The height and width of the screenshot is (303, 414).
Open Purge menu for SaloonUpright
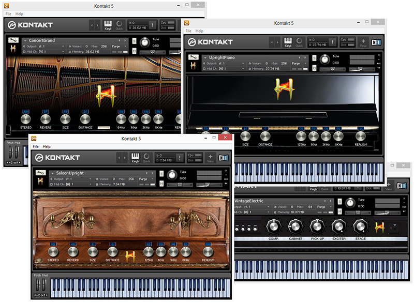coord(146,179)
